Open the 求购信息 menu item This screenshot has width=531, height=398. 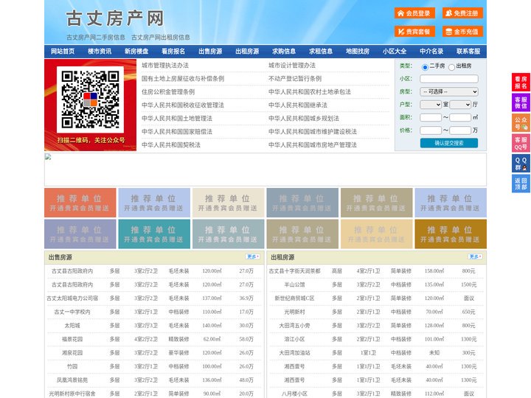click(x=284, y=52)
